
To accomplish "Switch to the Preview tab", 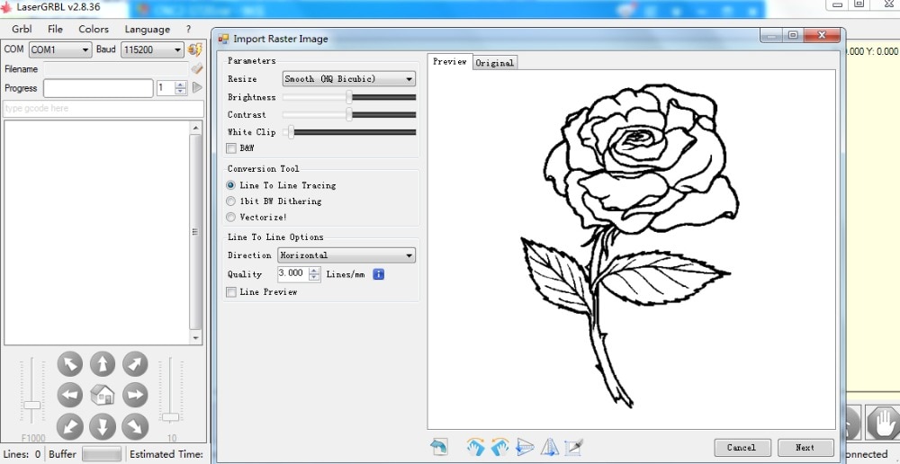I will 449,61.
